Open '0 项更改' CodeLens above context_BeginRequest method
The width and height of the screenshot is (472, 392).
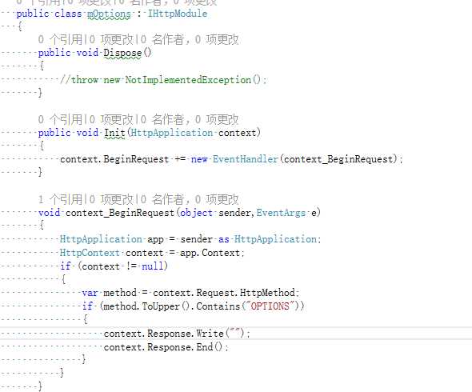(110, 199)
